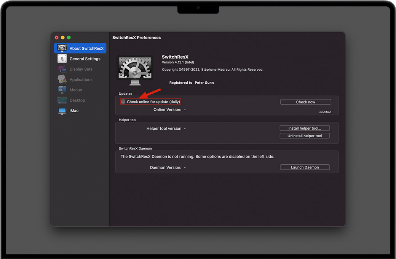Open the About SwitchResX section
The height and width of the screenshot is (259, 396).
(80, 48)
